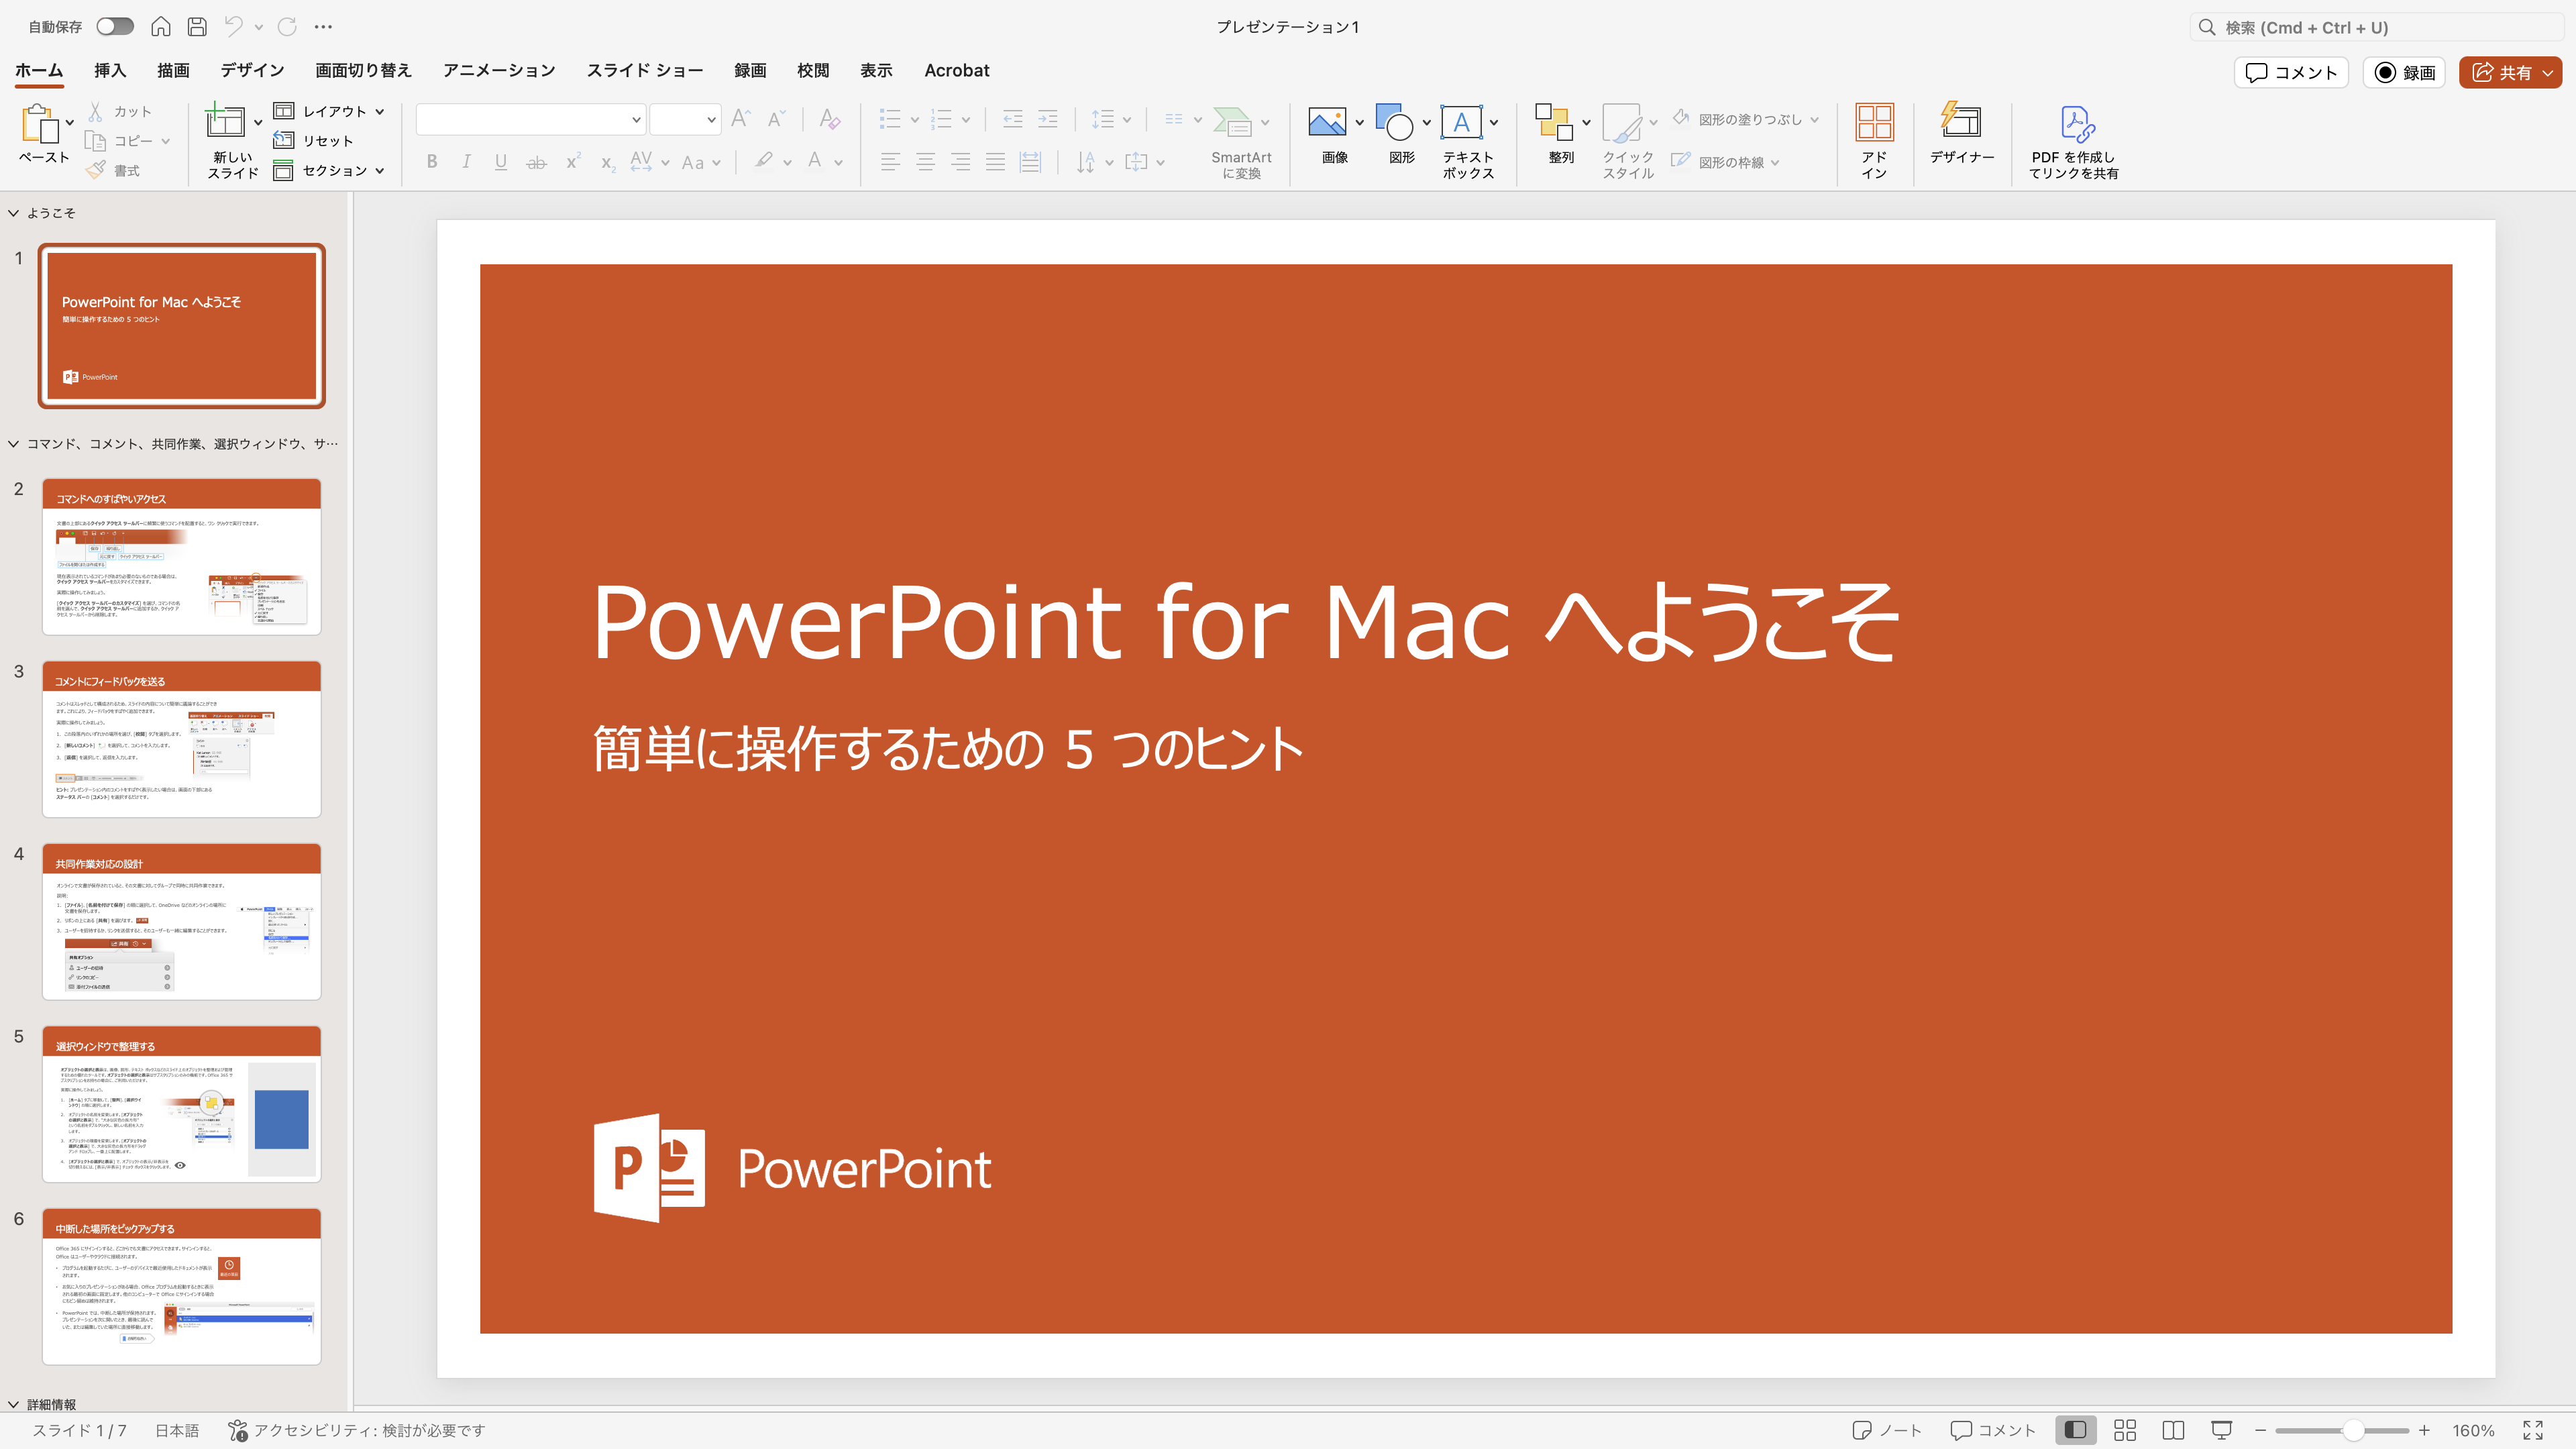Toggle normal view button in status bar
This screenshot has width=2576, height=1449.
(2075, 1430)
